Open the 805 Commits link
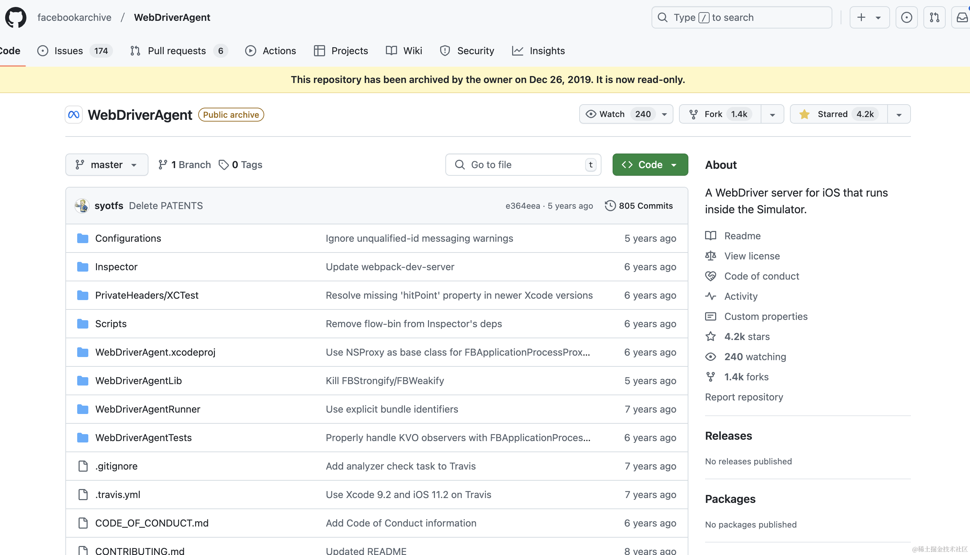The image size is (970, 555). [645, 206]
